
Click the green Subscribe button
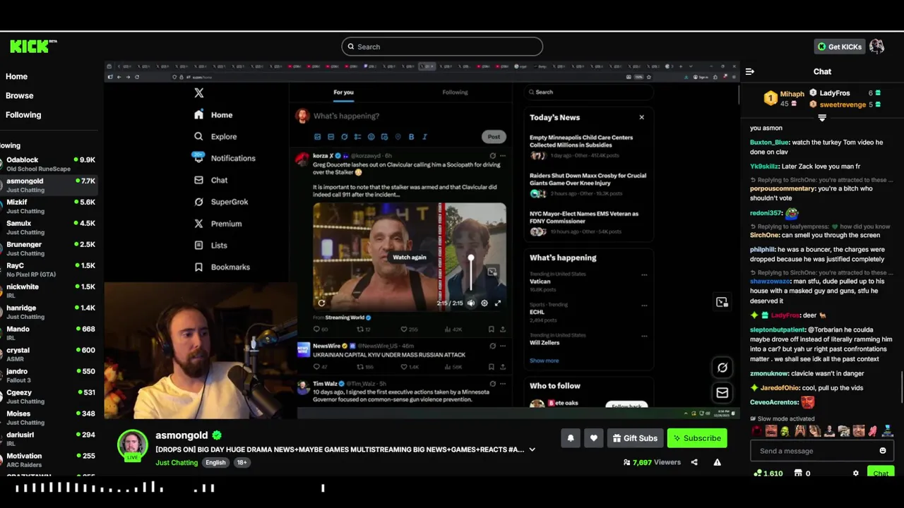point(696,438)
